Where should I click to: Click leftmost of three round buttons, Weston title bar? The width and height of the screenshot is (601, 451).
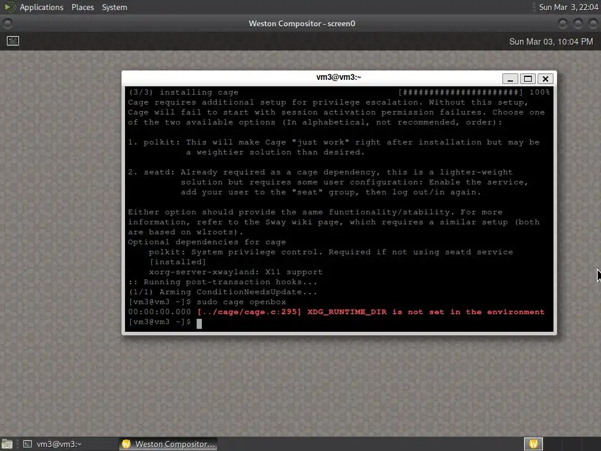pyautogui.click(x=563, y=23)
